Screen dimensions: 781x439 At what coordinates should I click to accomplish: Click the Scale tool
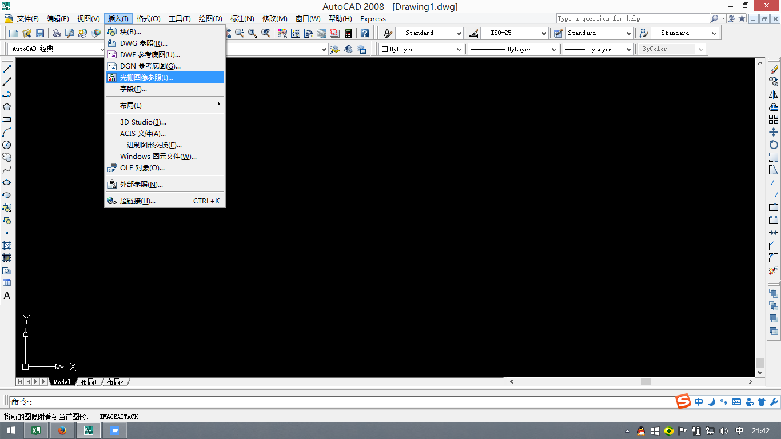(774, 157)
